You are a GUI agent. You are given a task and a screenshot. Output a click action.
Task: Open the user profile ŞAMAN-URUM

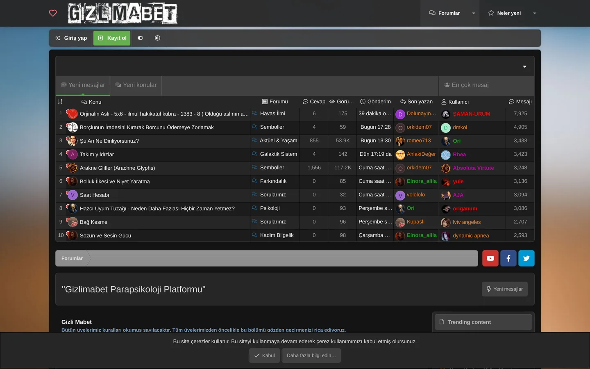pyautogui.click(x=472, y=114)
